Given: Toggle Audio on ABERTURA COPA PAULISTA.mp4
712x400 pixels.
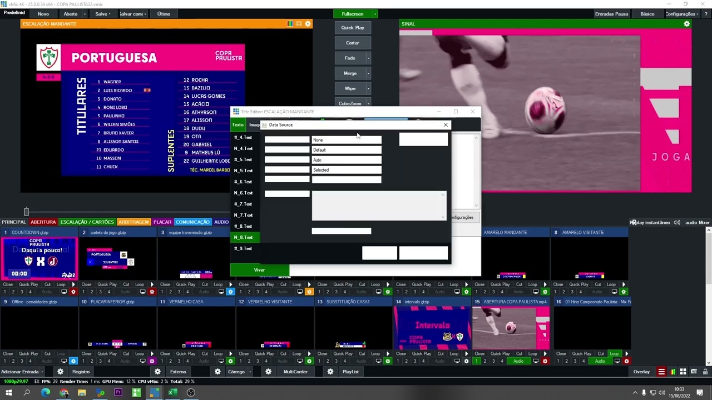Looking at the screenshot, I should 518,361.
